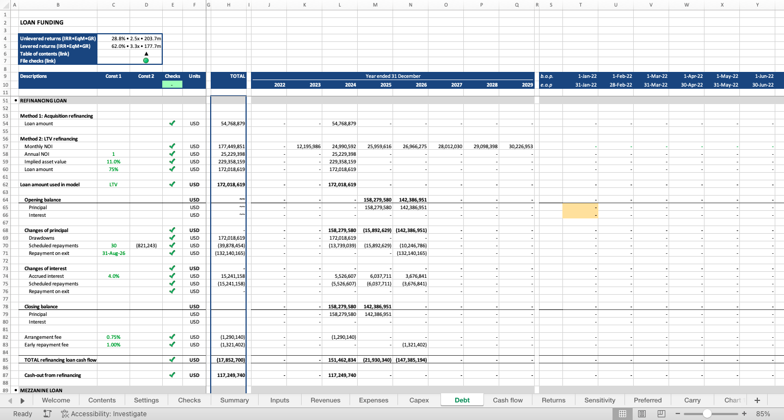Click the zoom in plus icon
Image resolution: width=784 pixels, height=420 pixels.
pyautogui.click(x=744, y=414)
